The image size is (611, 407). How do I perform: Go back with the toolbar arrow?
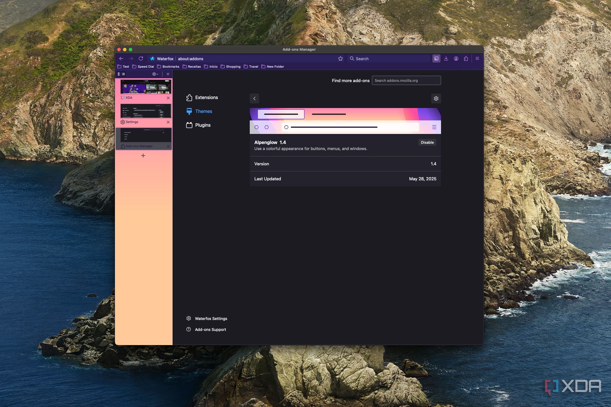(121, 58)
